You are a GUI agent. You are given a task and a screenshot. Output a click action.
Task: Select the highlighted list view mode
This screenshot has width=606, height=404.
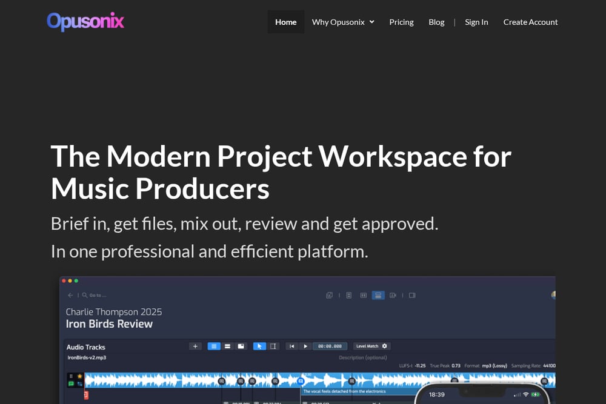(214, 346)
